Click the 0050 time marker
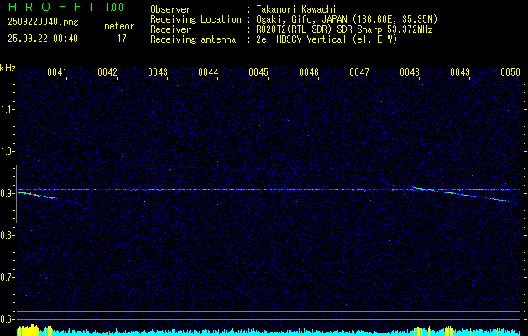 (x=510, y=73)
